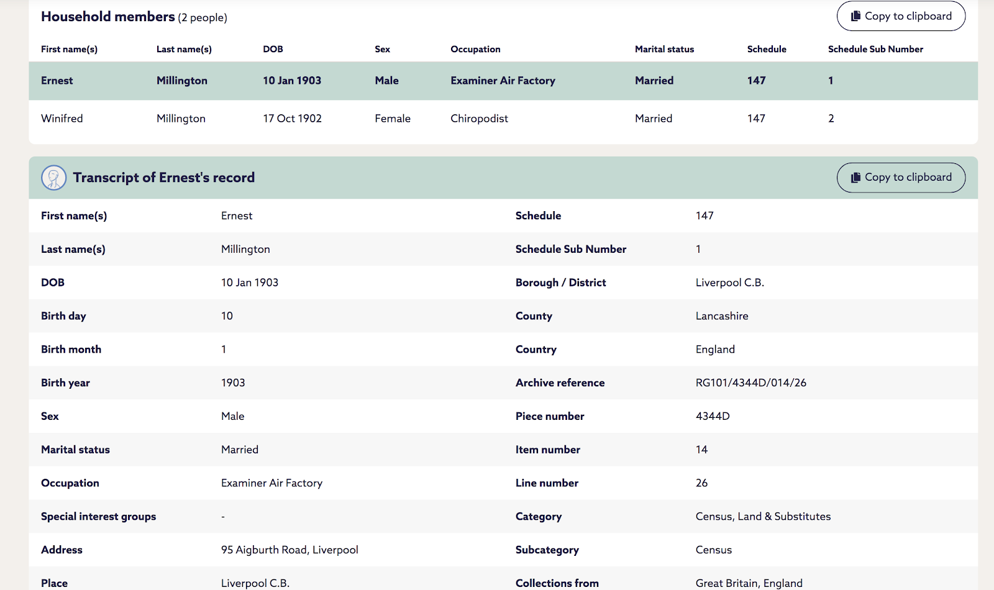Click the Occupation column header
The width and height of the screenshot is (994, 590).
pos(475,49)
